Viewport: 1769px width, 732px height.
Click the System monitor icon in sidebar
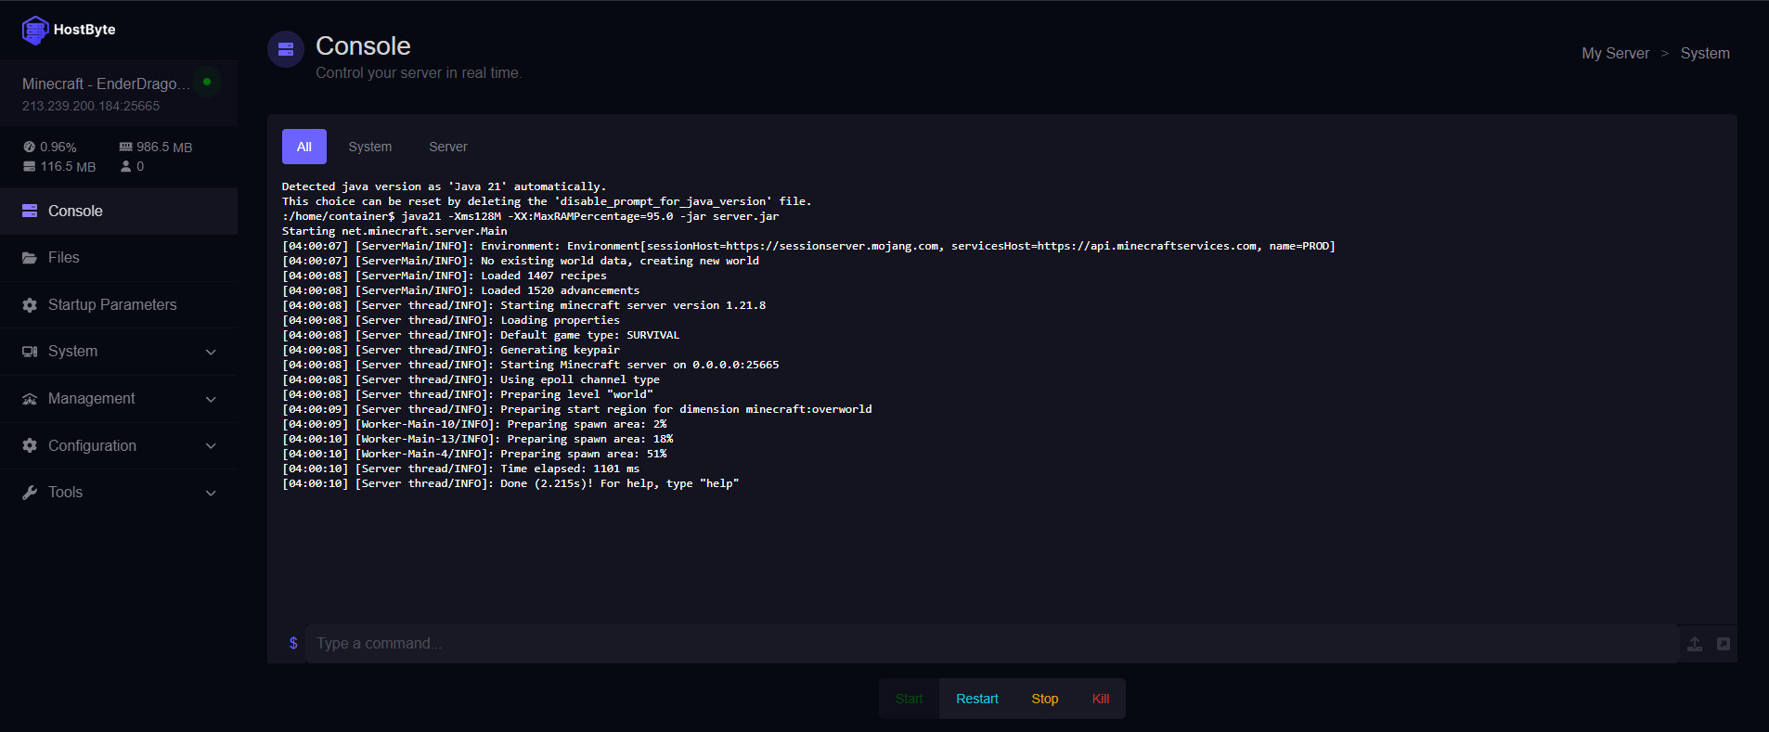tap(30, 352)
